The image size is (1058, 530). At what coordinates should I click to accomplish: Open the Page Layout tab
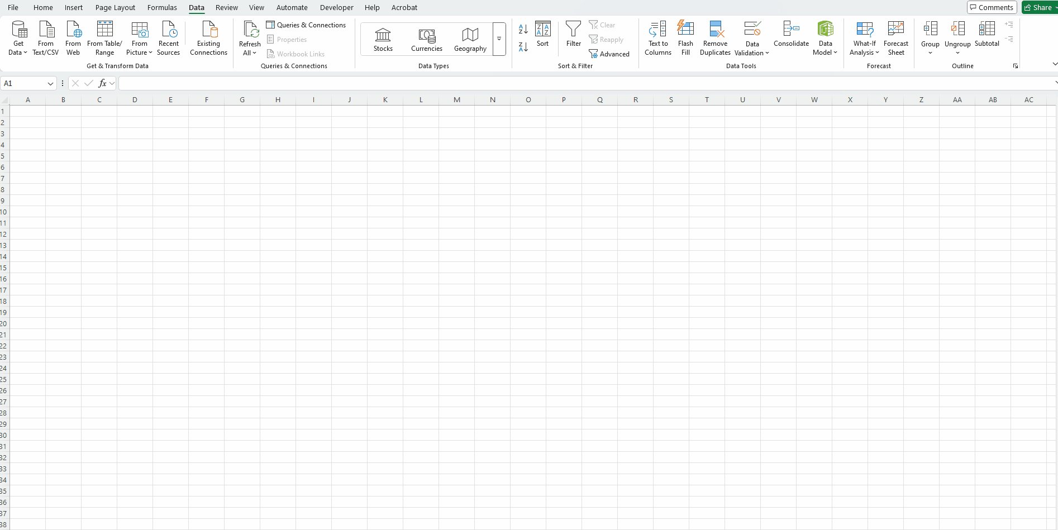click(x=115, y=8)
